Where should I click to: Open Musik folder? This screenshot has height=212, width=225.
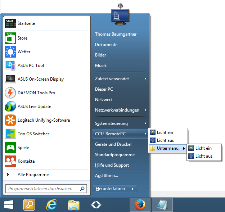coord(101,66)
